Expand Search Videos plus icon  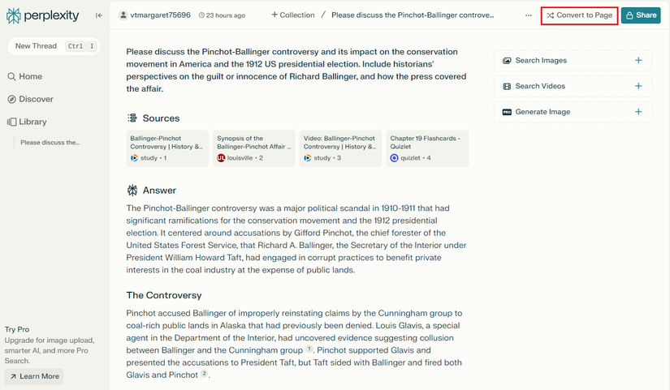pos(638,86)
